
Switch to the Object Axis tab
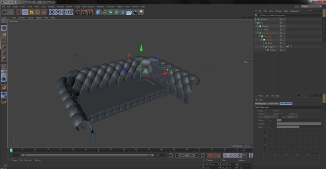tap(273, 103)
